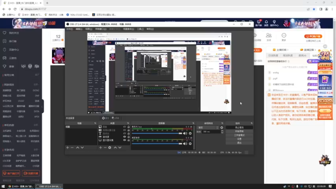Screen dimensions: 336x189
Task: Open 我的关注 heart icon in Douyu sidebar
Action: (5, 33)
